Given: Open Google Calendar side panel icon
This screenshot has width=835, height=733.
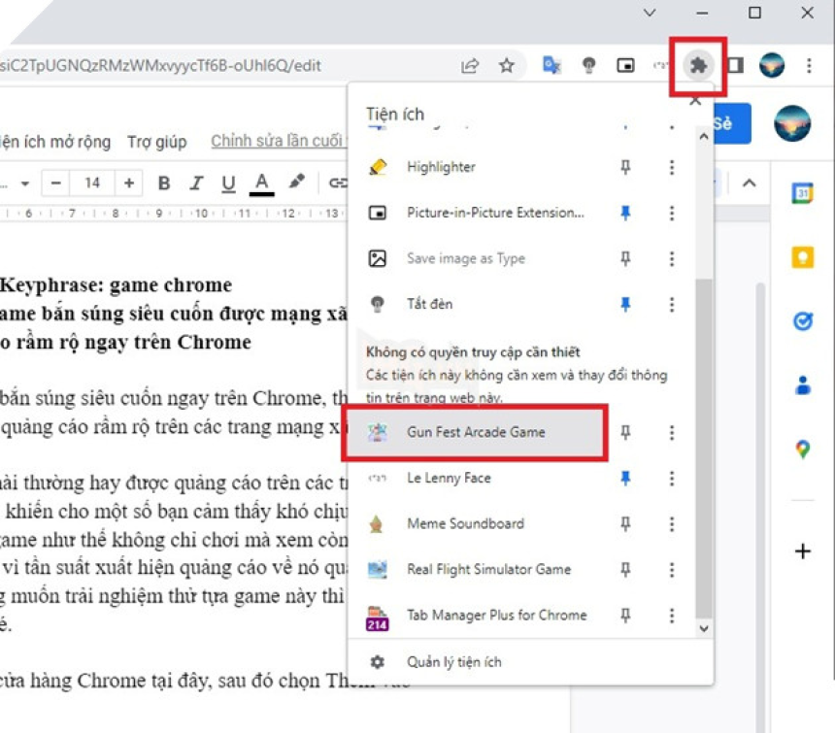Looking at the screenshot, I should coord(803,192).
